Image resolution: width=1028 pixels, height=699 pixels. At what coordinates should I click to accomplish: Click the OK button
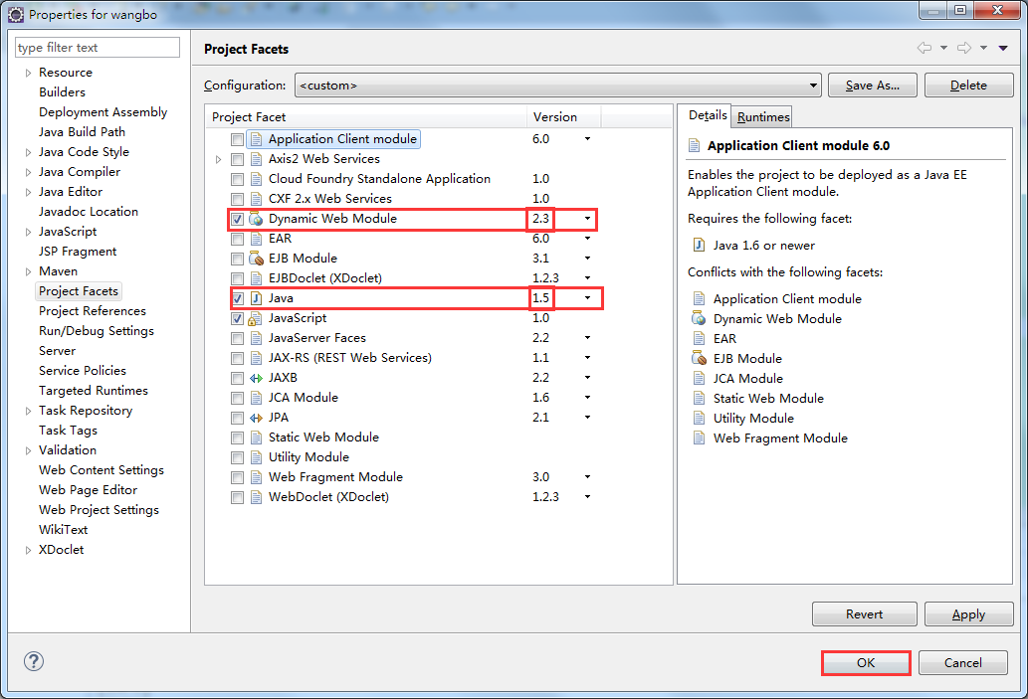866,662
